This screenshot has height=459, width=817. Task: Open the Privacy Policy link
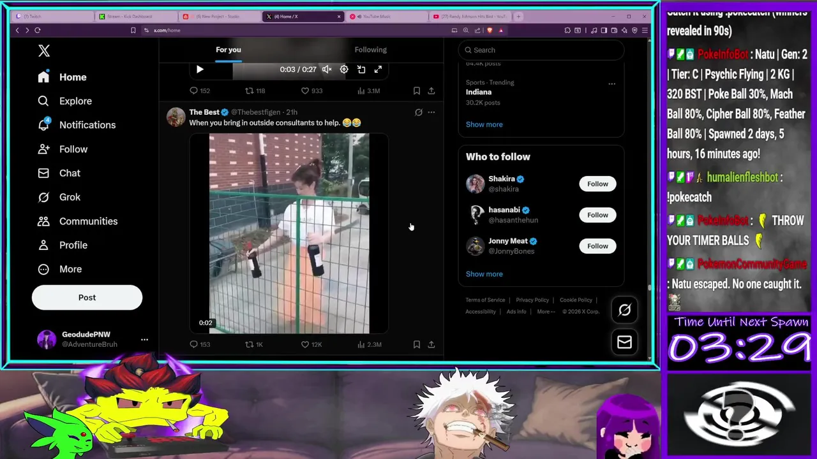pyautogui.click(x=532, y=300)
